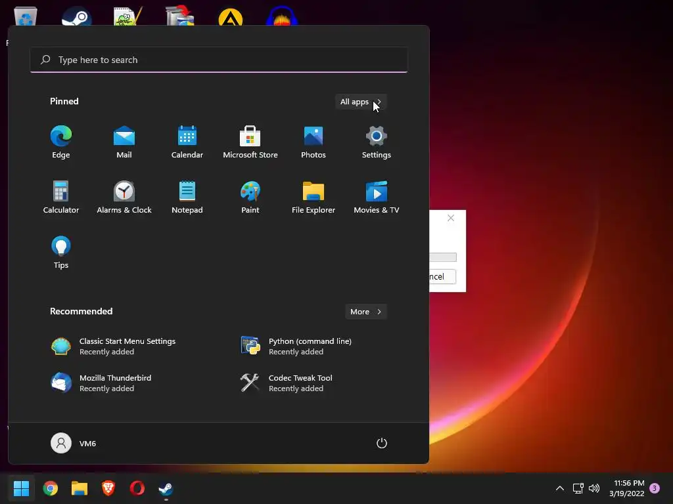Open Google Chrome from taskbar
673x504 pixels.
point(50,488)
